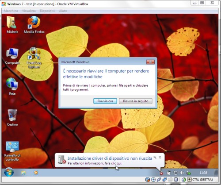This screenshot has height=185, width=221.
Task: Open the Macchina menu
Action: (x=11, y=11)
